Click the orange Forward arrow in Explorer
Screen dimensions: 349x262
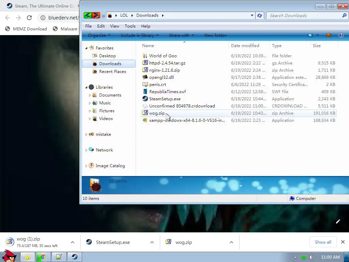(x=96, y=15)
